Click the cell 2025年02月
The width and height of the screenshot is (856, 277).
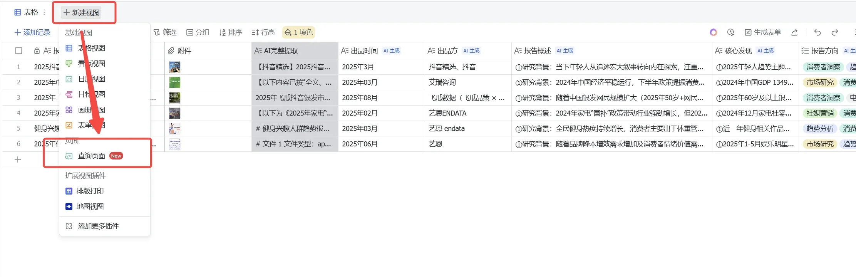(382, 113)
